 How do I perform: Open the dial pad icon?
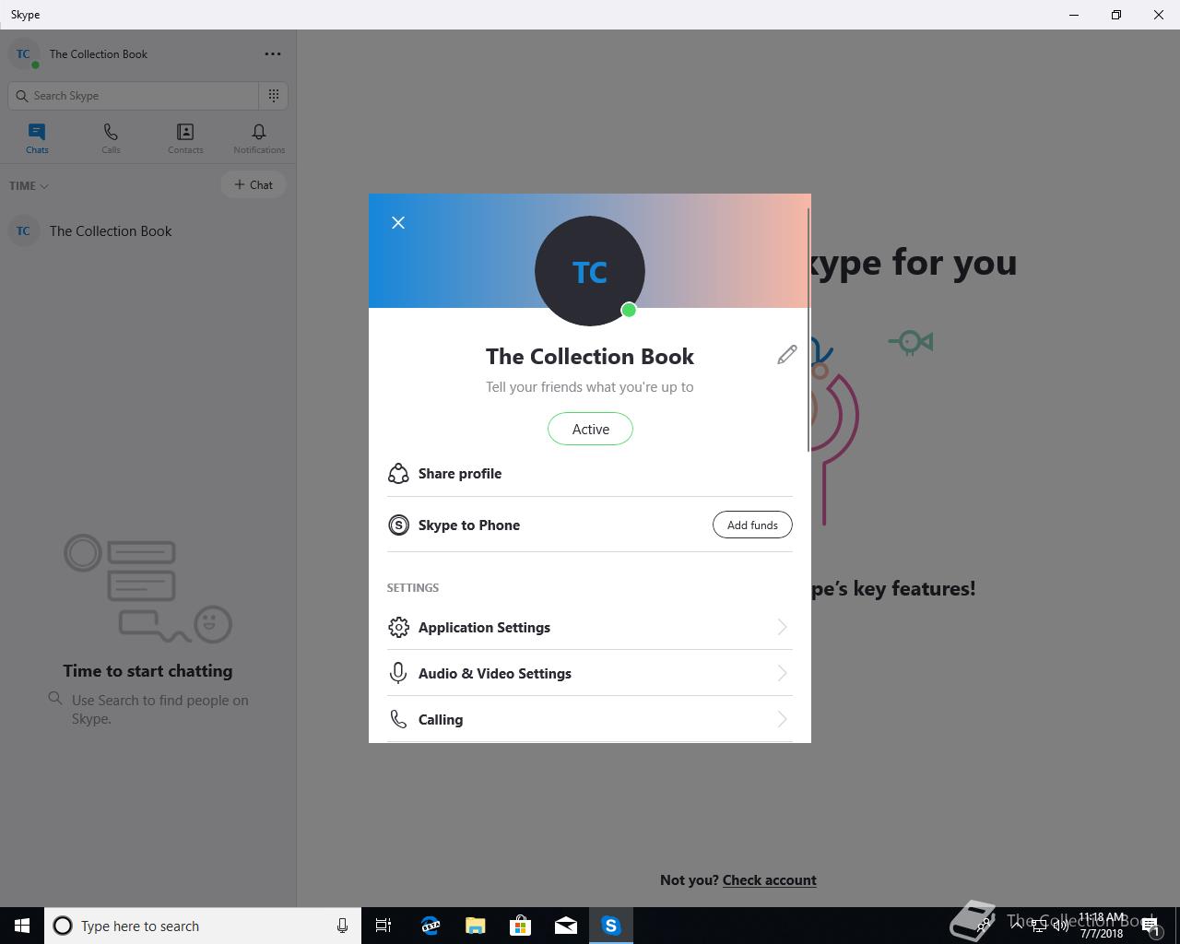[274, 96]
